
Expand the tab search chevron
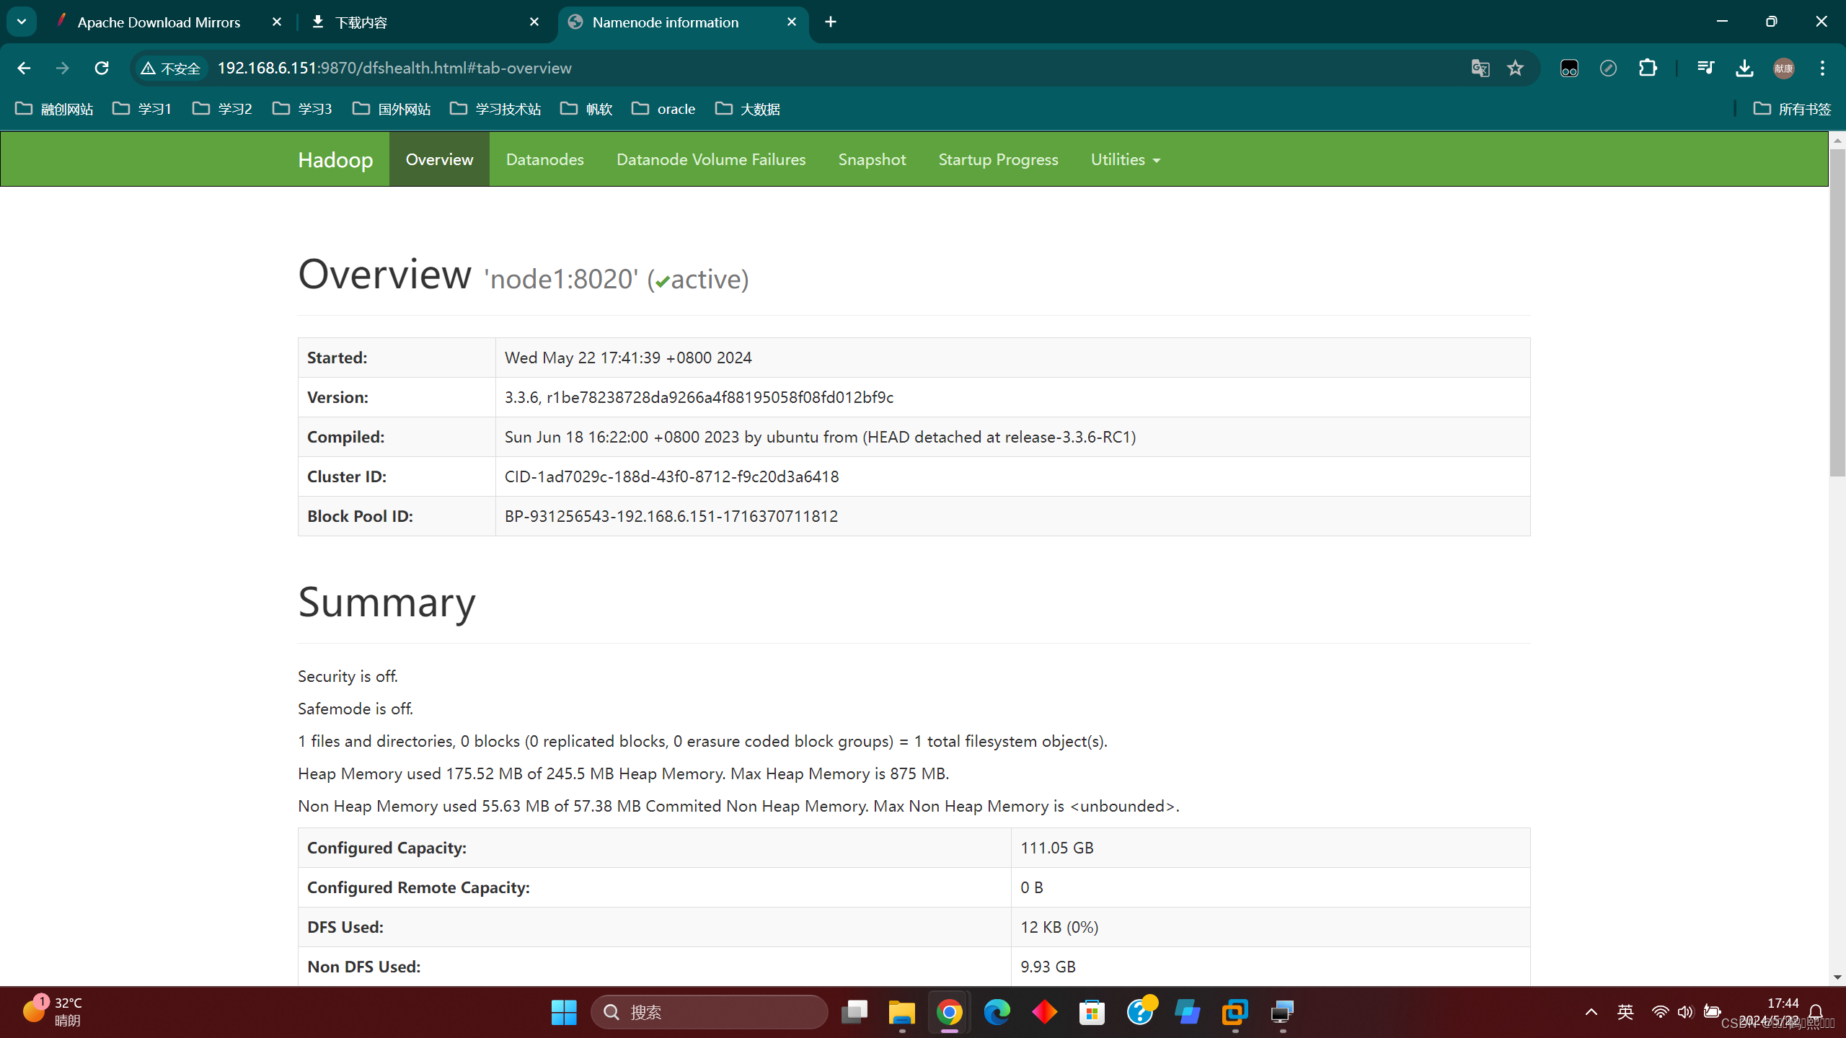pos(22,22)
